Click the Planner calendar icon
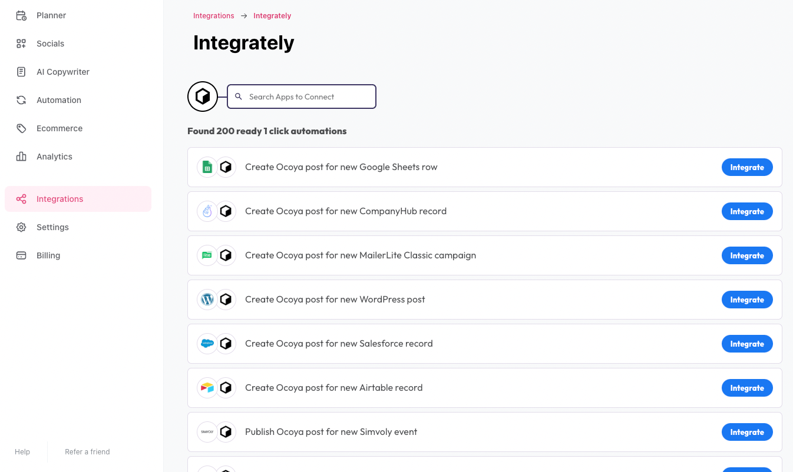793x472 pixels. tap(21, 15)
